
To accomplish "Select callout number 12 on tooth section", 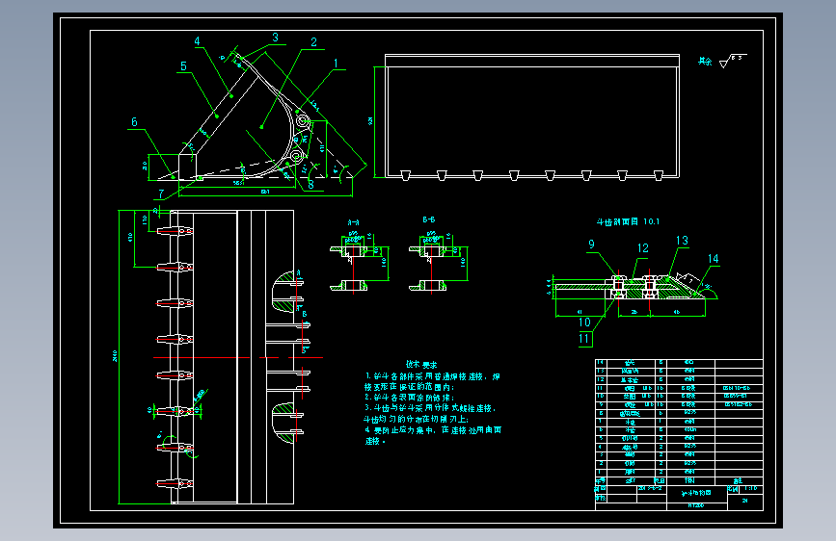I will (x=642, y=248).
